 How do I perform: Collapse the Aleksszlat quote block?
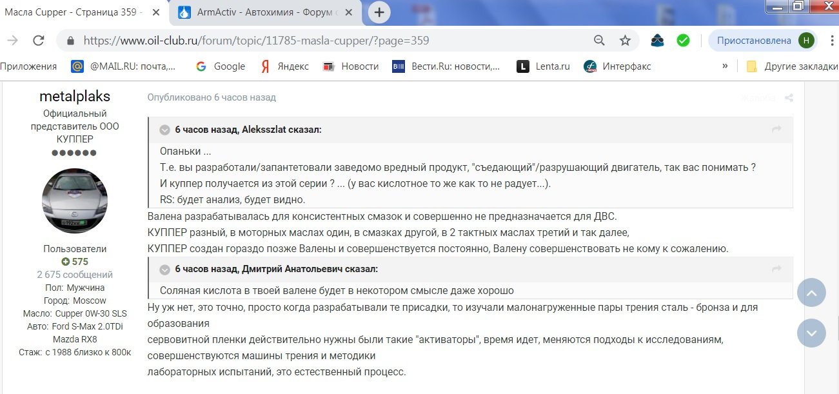tap(164, 130)
